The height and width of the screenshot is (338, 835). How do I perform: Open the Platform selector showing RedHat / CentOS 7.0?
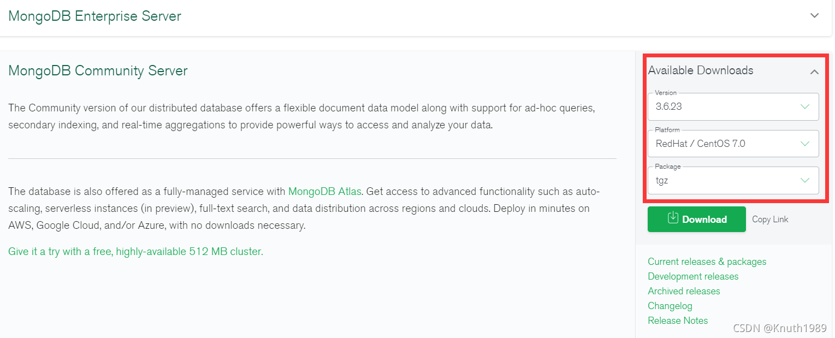click(x=732, y=143)
